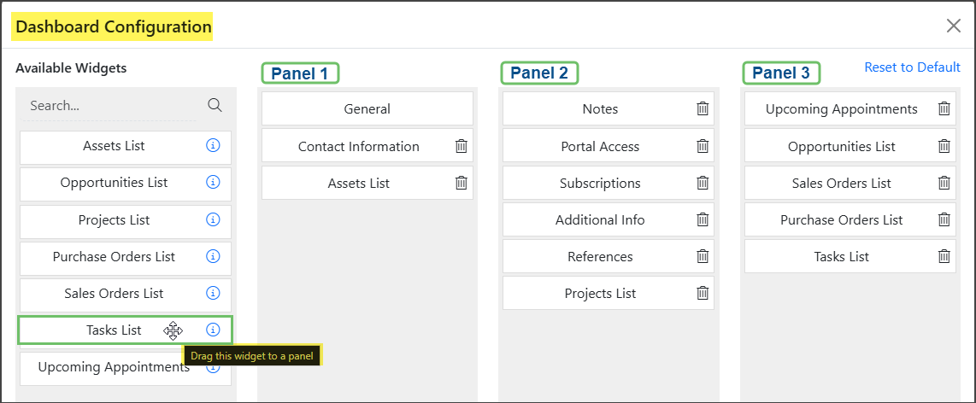This screenshot has width=976, height=403.
Task: Select Tasks List in Available Widgets
Action: tap(114, 330)
